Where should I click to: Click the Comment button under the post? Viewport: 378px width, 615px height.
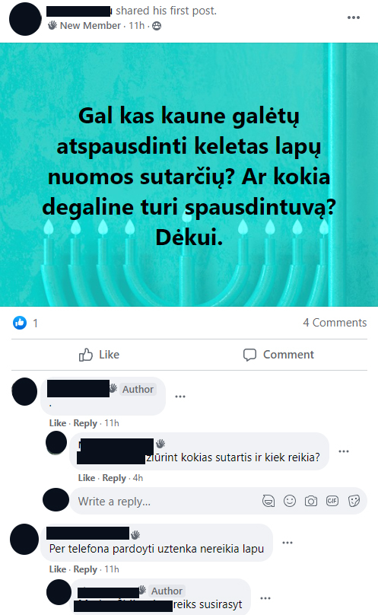tap(278, 355)
